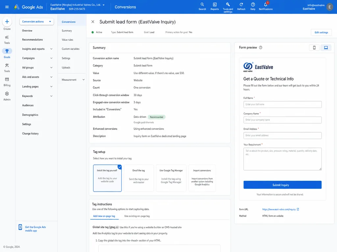Click the Refresh icon
The height and width of the screenshot is (252, 337).
(241, 7)
